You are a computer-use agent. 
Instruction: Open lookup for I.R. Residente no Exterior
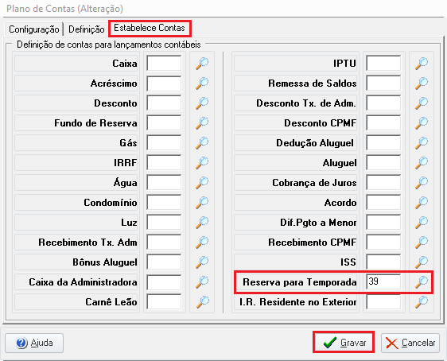point(422,301)
